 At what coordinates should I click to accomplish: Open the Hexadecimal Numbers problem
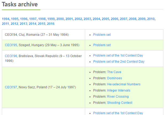click(x=124, y=84)
